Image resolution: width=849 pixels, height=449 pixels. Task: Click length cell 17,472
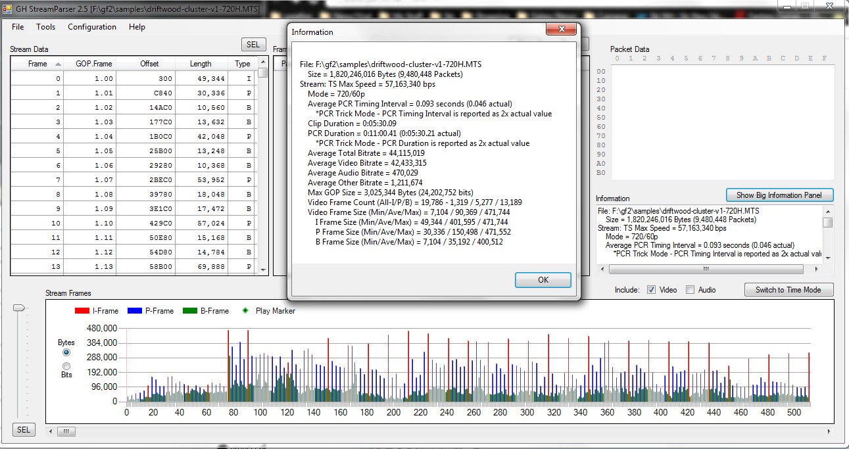click(201, 209)
